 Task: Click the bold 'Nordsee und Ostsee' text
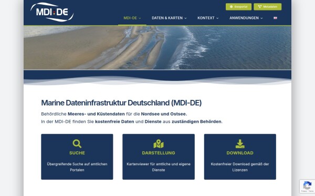pyautogui.click(x=163, y=114)
